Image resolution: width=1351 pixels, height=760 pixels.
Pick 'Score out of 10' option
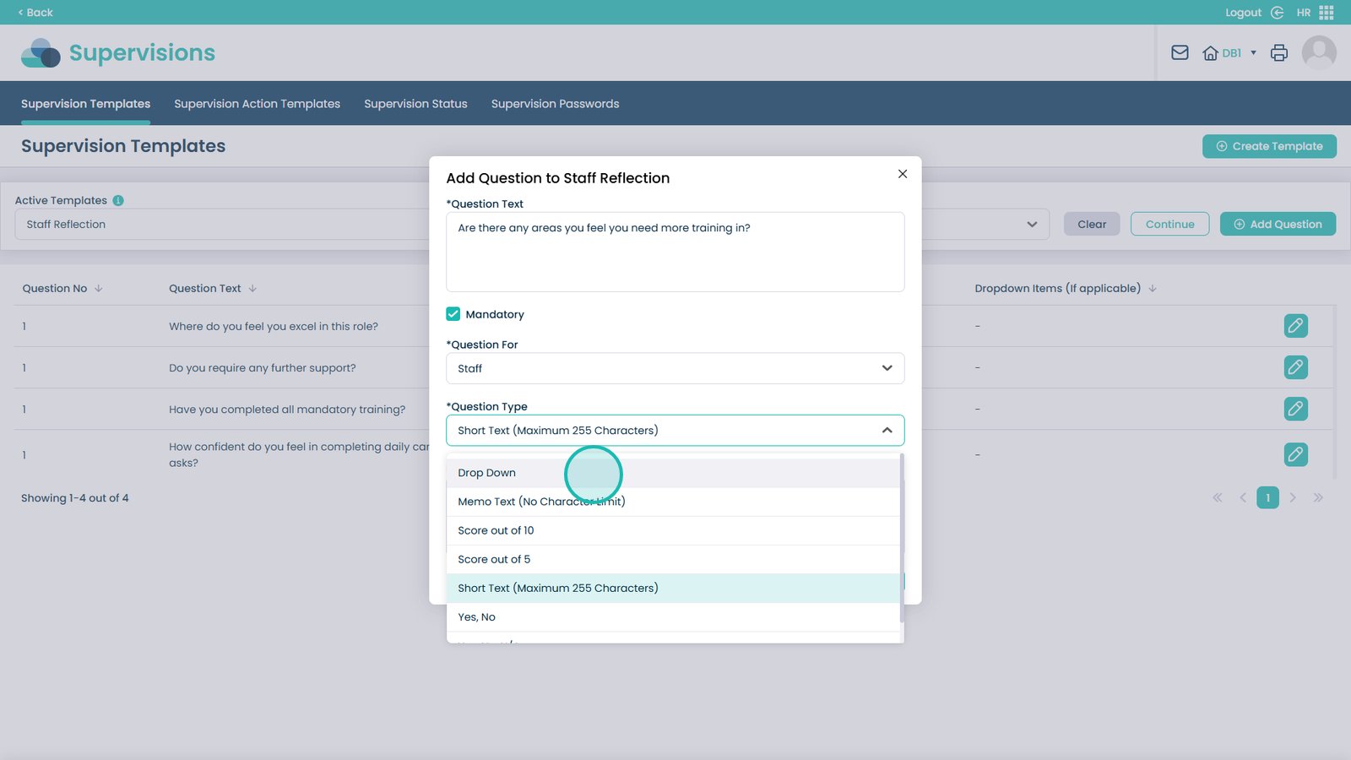(496, 530)
